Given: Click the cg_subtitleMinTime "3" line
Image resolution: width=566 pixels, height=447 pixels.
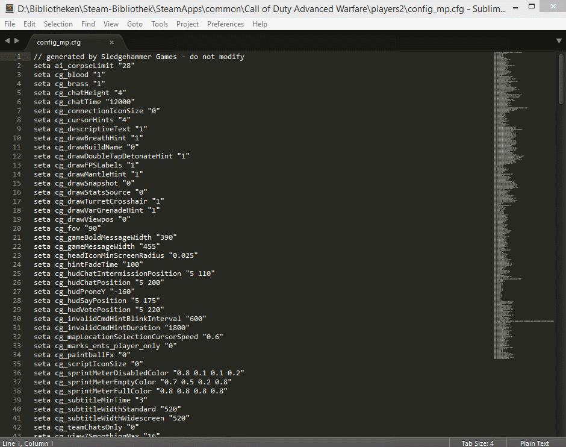Looking at the screenshot, I should coord(90,399).
